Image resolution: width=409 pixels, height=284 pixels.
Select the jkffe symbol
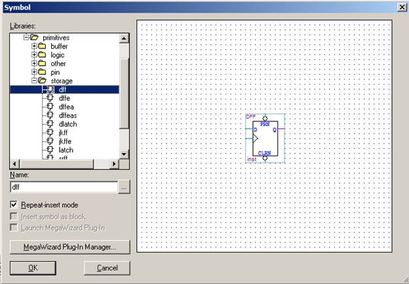point(64,141)
